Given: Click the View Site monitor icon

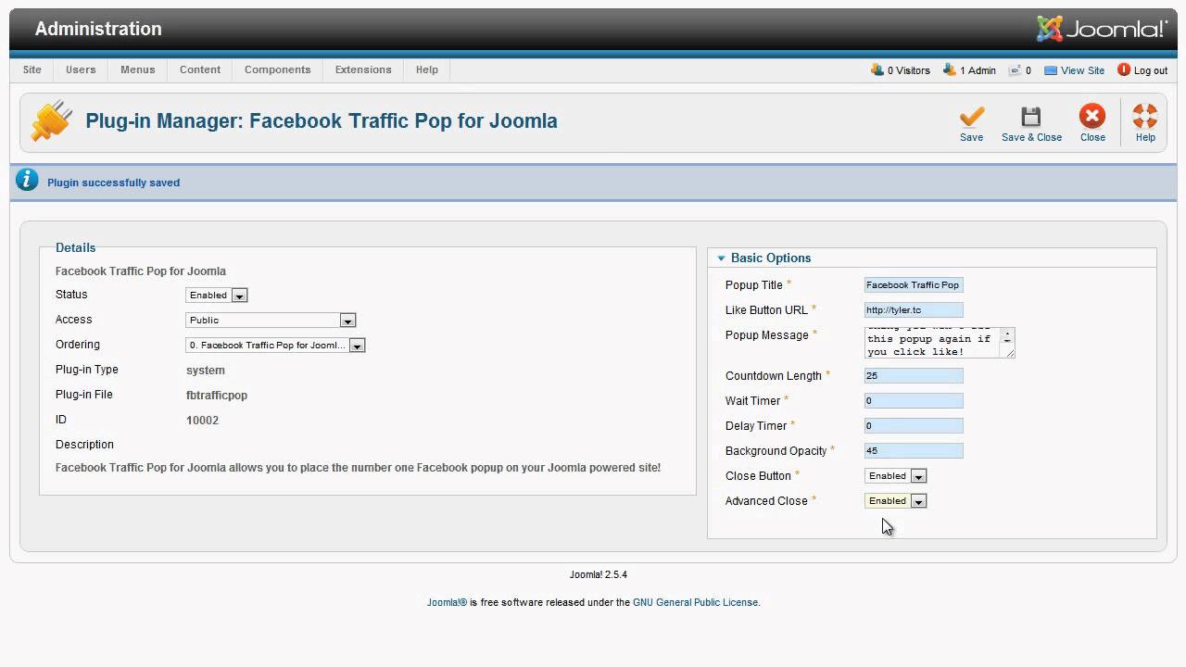Looking at the screenshot, I should [x=1051, y=70].
